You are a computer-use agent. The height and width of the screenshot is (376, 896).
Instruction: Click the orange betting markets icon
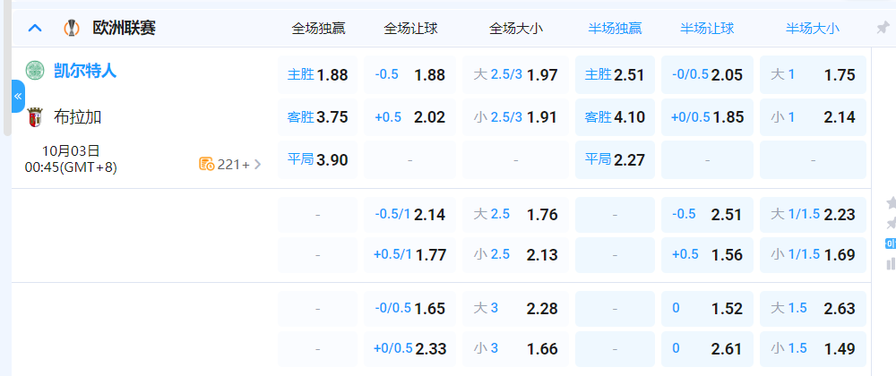[x=206, y=164]
